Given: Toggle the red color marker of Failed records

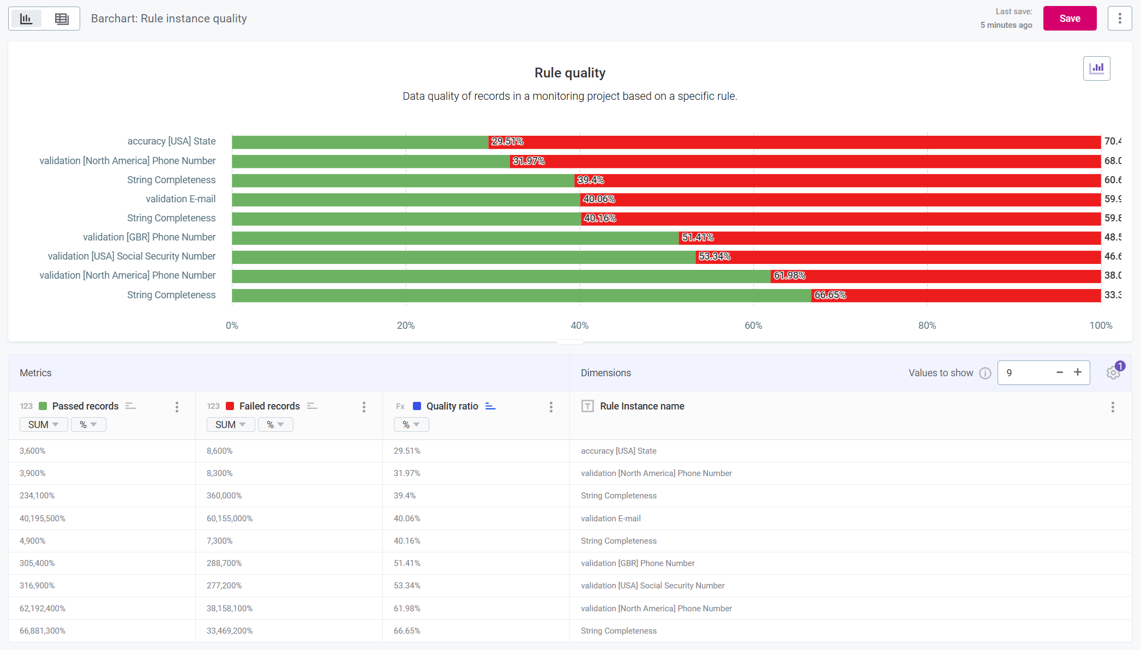Looking at the screenshot, I should point(230,406).
